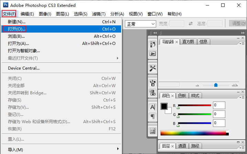Switch to the 色板 tab
This screenshot has height=154, width=247.
click(182, 96)
